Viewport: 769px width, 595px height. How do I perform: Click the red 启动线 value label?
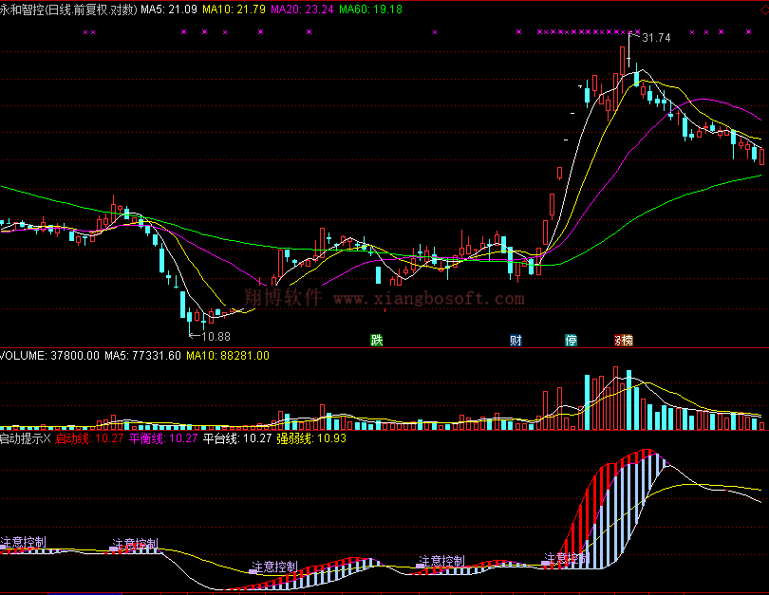tap(88, 438)
